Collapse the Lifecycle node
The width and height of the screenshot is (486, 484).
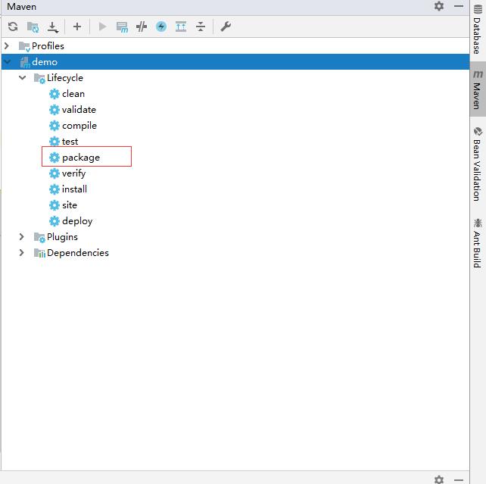[x=22, y=78]
